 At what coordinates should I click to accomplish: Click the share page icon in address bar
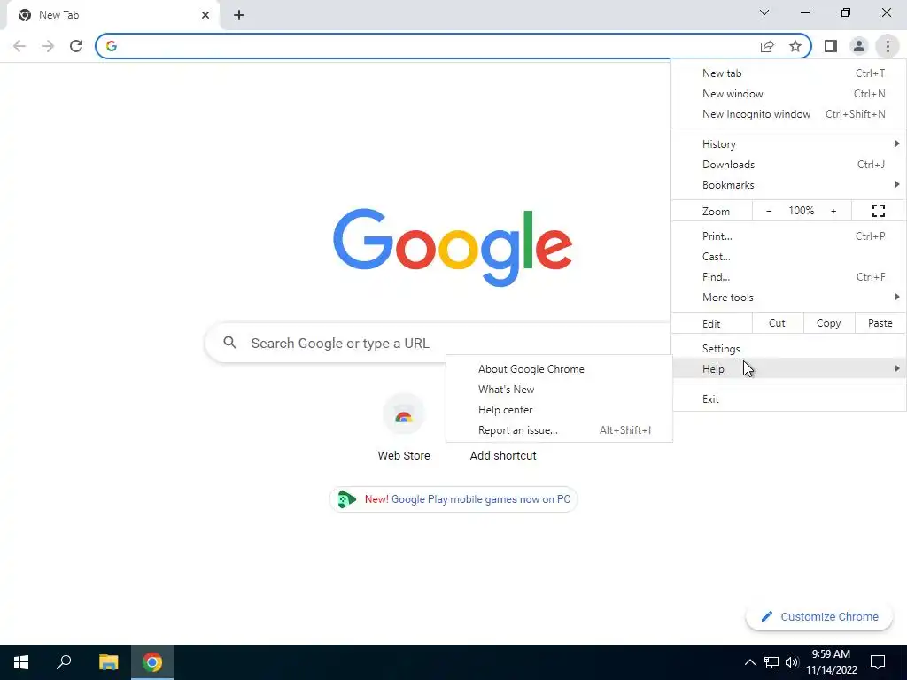click(767, 46)
